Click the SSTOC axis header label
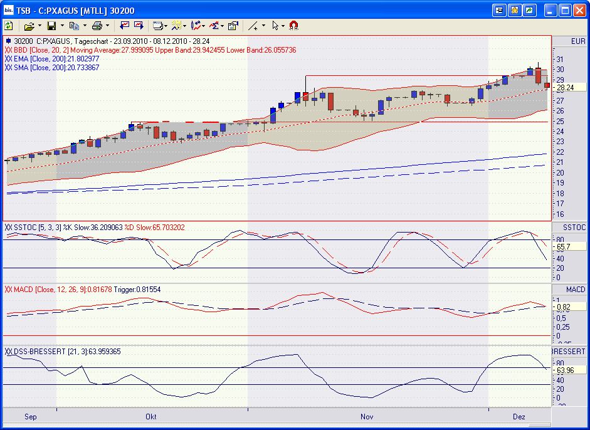The image size is (590, 430). (x=574, y=228)
